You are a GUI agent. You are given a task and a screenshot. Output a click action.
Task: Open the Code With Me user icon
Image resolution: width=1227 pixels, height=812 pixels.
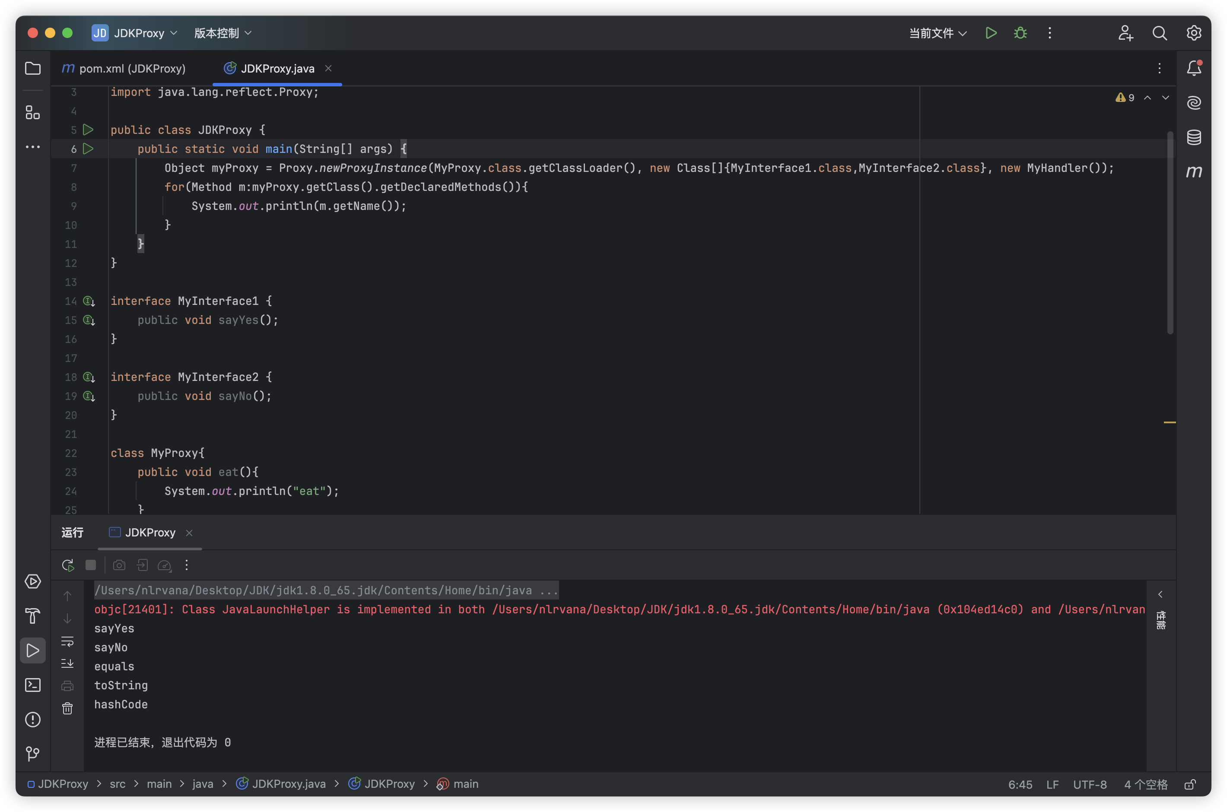tap(1125, 33)
